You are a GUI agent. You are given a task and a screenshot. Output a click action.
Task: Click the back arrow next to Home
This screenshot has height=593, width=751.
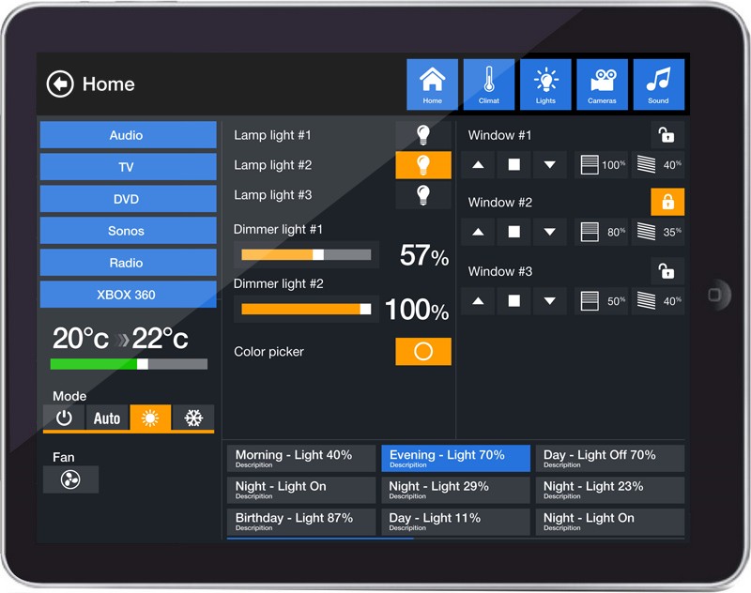59,84
